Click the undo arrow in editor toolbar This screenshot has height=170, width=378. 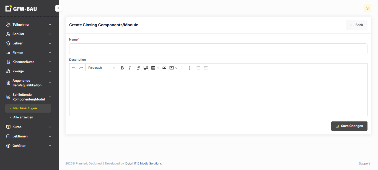74,68
